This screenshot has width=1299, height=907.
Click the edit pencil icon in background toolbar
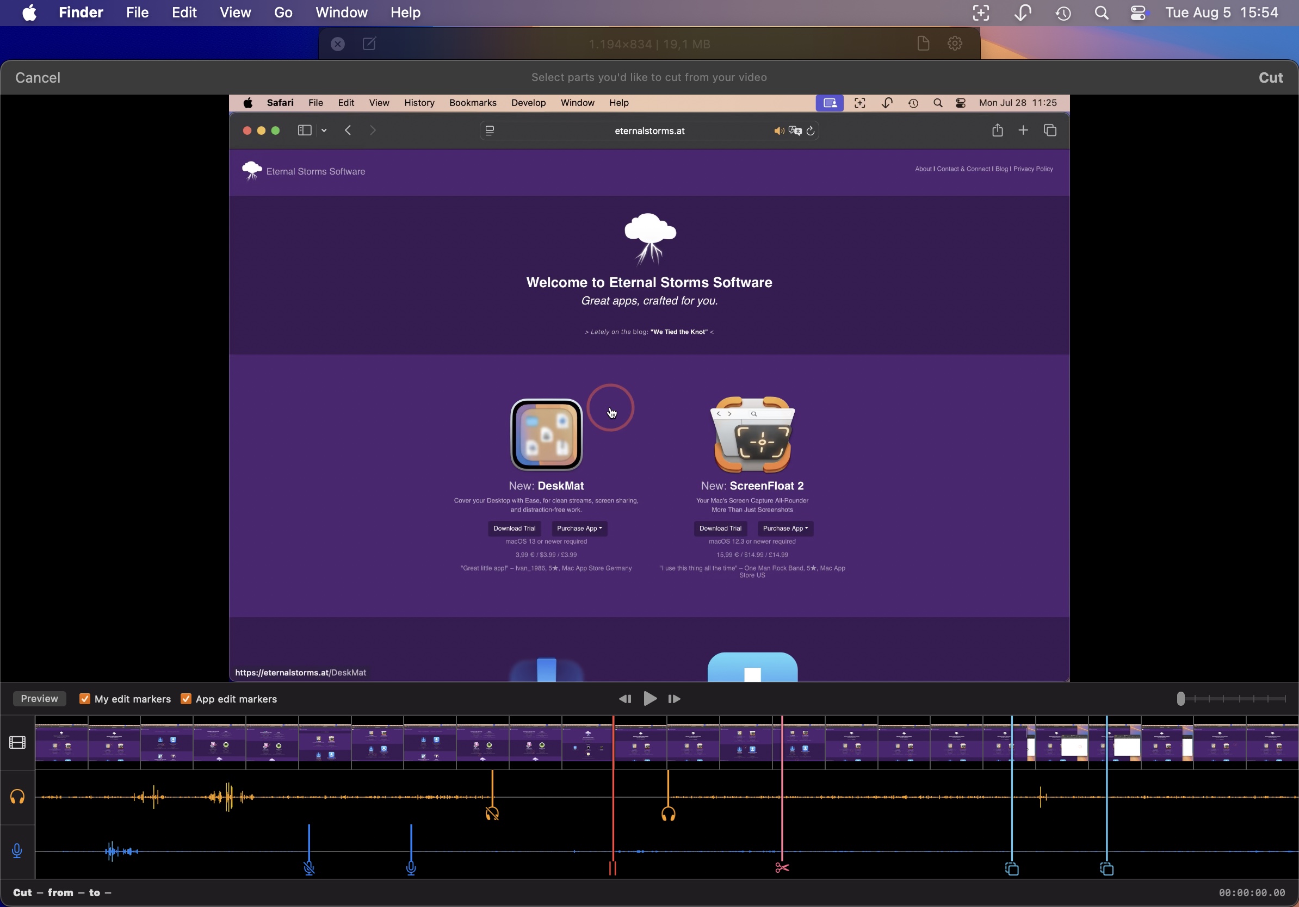(369, 44)
